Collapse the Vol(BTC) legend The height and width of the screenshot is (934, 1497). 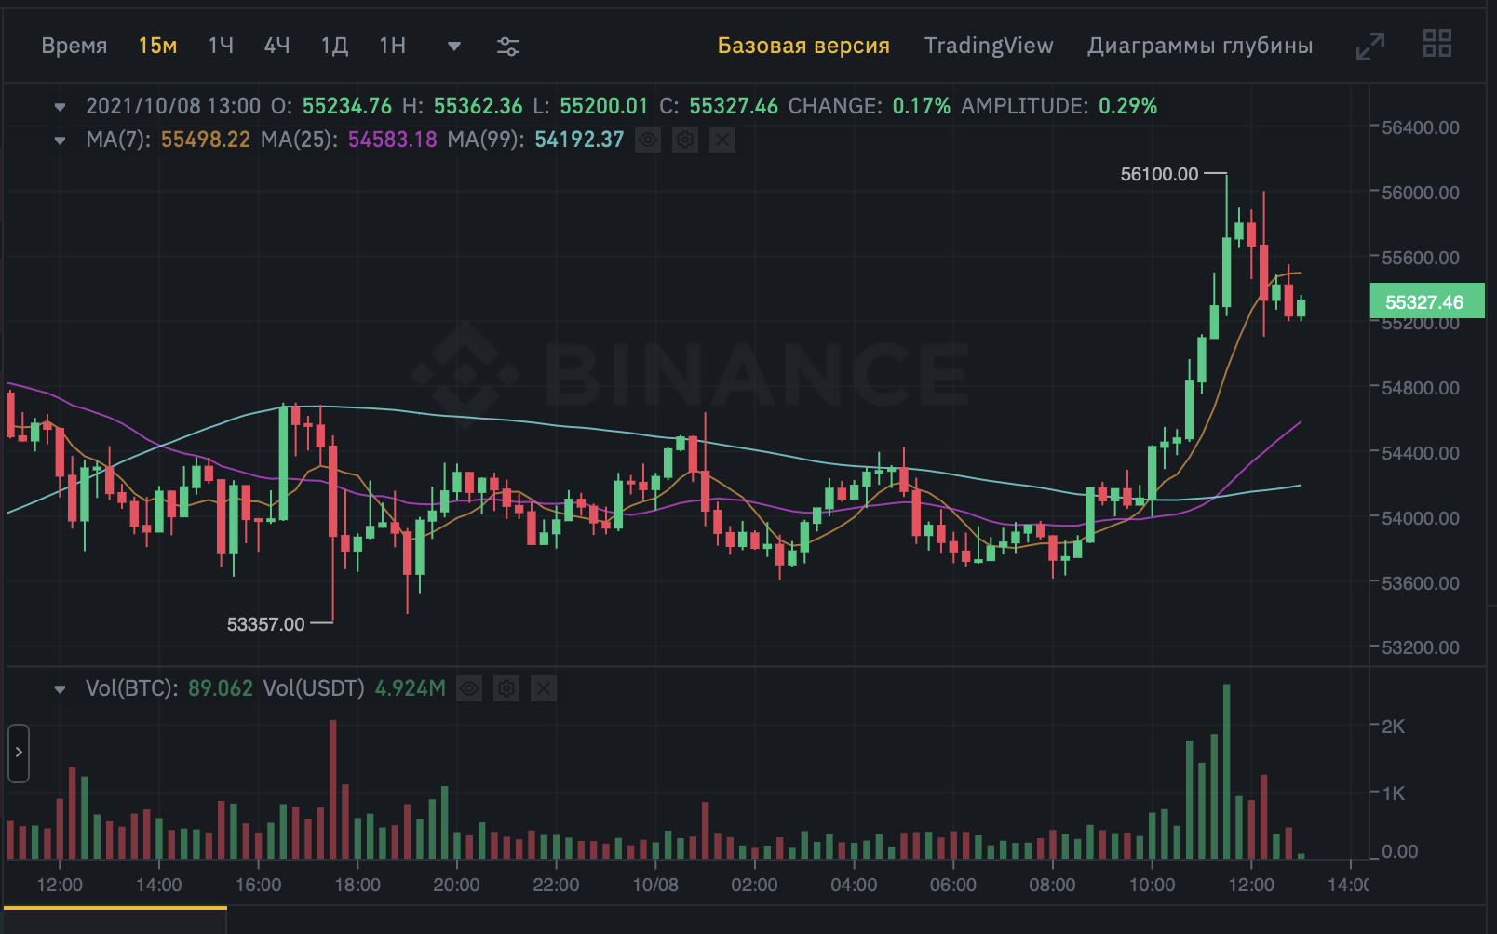(61, 689)
